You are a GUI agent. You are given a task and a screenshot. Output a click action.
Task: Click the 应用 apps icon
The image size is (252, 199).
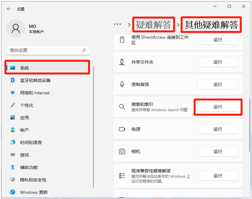(x=13, y=117)
